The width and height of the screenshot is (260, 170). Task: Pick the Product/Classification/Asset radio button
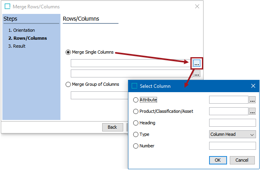pos(136,112)
